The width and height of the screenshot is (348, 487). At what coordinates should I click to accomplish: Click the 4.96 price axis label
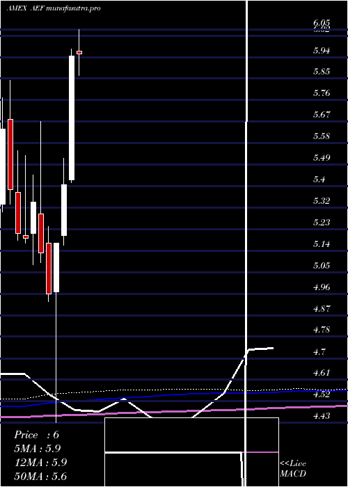[x=322, y=287]
